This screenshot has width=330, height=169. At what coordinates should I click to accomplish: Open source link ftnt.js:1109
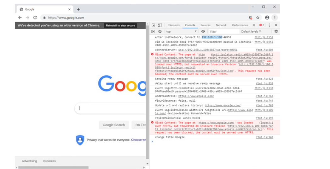tap(264, 110)
